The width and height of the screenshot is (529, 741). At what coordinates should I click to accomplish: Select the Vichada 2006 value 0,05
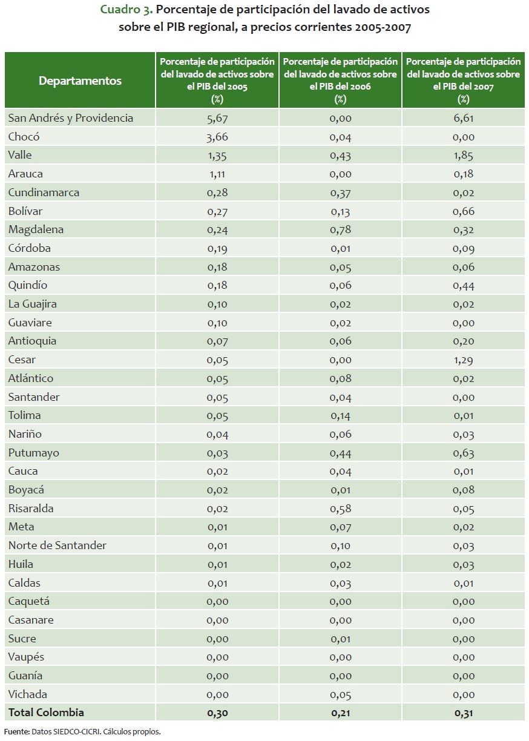pyautogui.click(x=340, y=694)
